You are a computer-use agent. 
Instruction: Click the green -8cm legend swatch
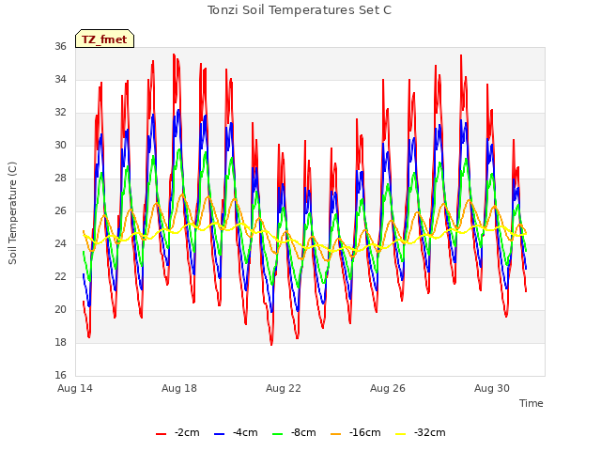tap(278, 434)
